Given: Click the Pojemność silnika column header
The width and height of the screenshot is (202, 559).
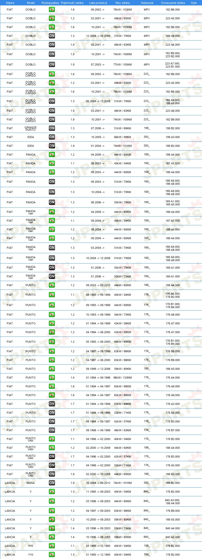Looking at the screenshot, I should pos(72,3).
